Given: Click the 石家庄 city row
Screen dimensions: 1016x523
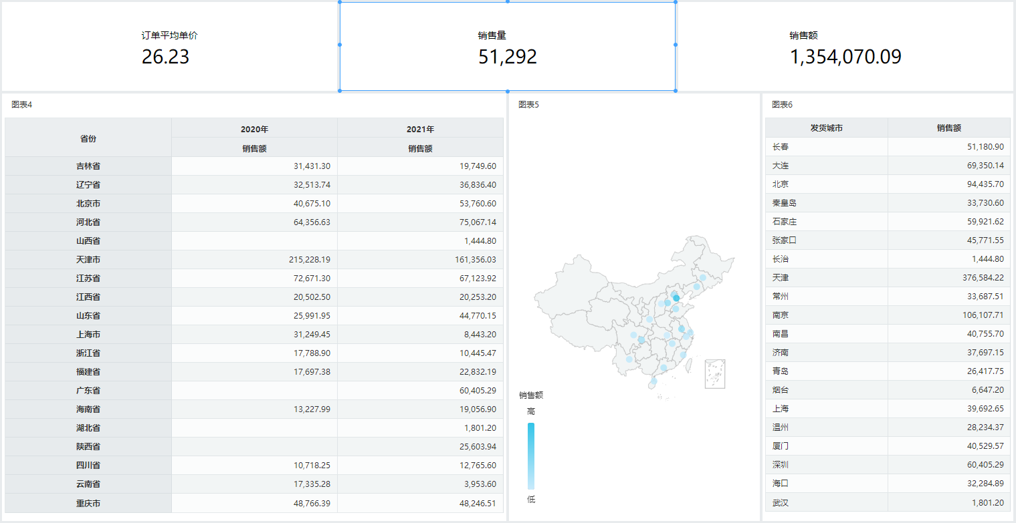Looking at the screenshot, I should [888, 222].
